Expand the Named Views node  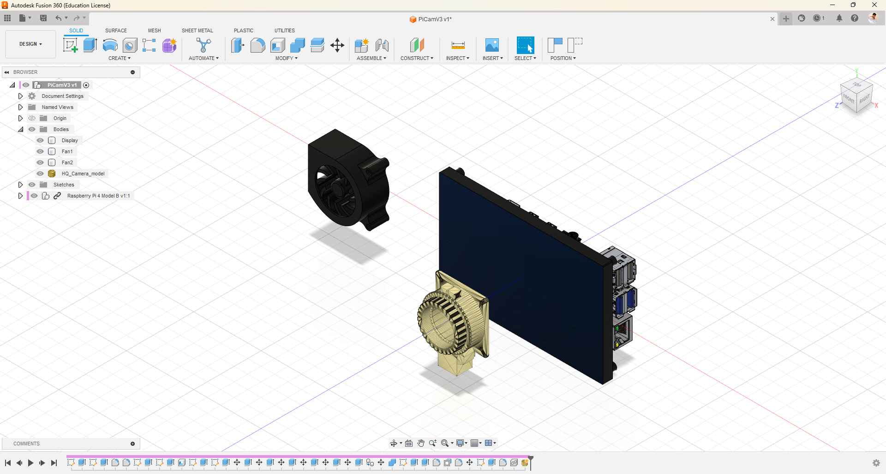coord(20,107)
